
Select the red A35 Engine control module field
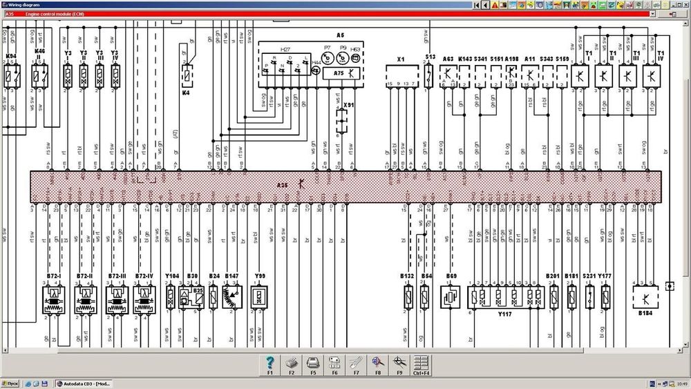click(x=327, y=14)
